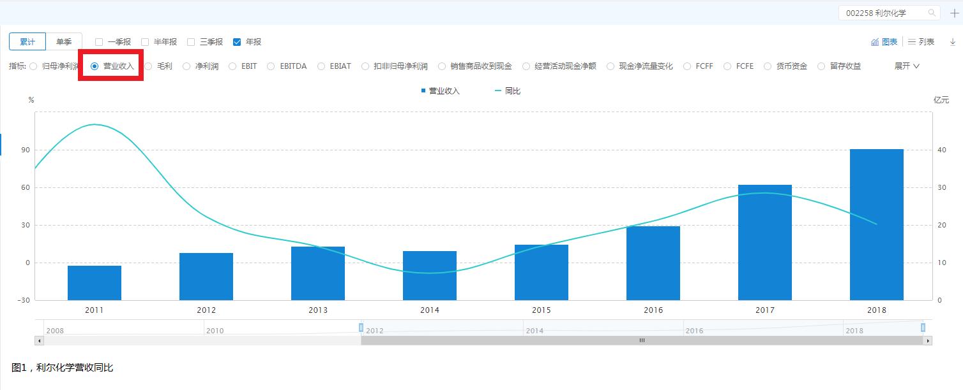
Task: Select the 累计 tab
Action: tap(27, 41)
